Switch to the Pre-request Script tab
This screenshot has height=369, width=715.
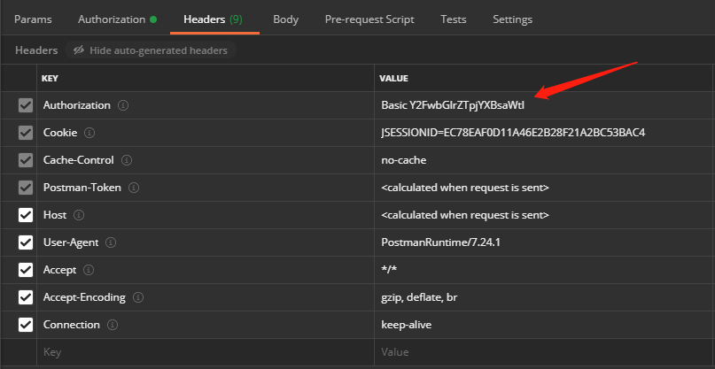point(369,19)
